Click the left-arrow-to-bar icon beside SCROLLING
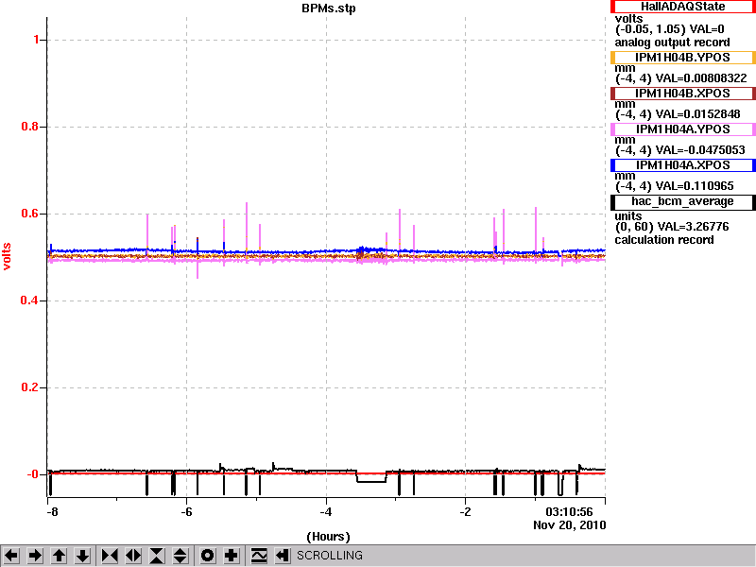Screen dimensions: 756x567 pyautogui.click(x=283, y=556)
